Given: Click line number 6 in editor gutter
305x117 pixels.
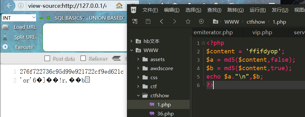Looking at the screenshot, I should (198, 85).
